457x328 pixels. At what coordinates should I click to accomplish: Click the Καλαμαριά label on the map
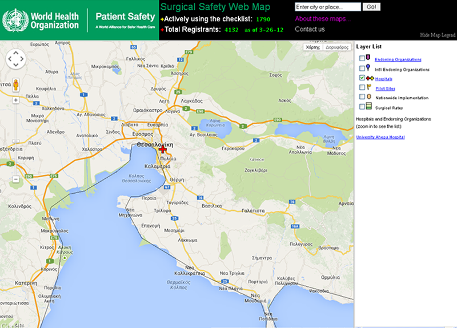(x=158, y=166)
